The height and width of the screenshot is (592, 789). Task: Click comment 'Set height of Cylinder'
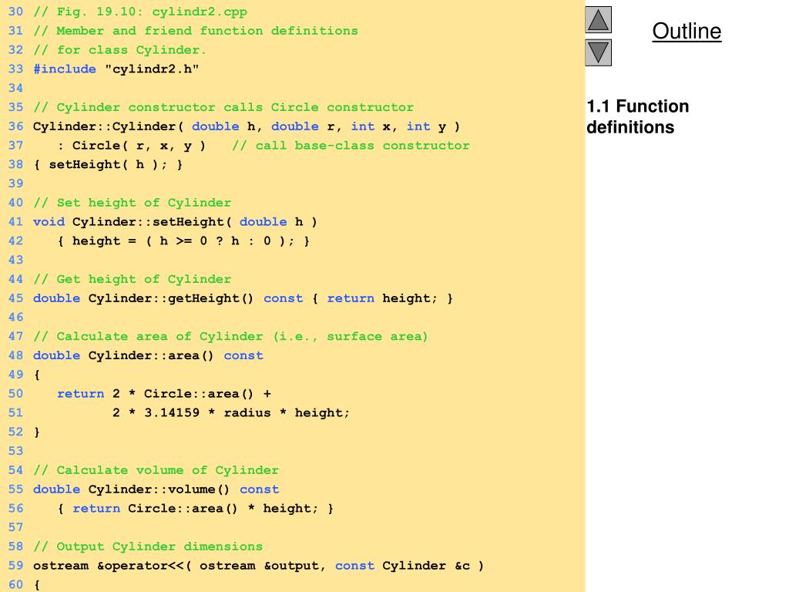(133, 203)
